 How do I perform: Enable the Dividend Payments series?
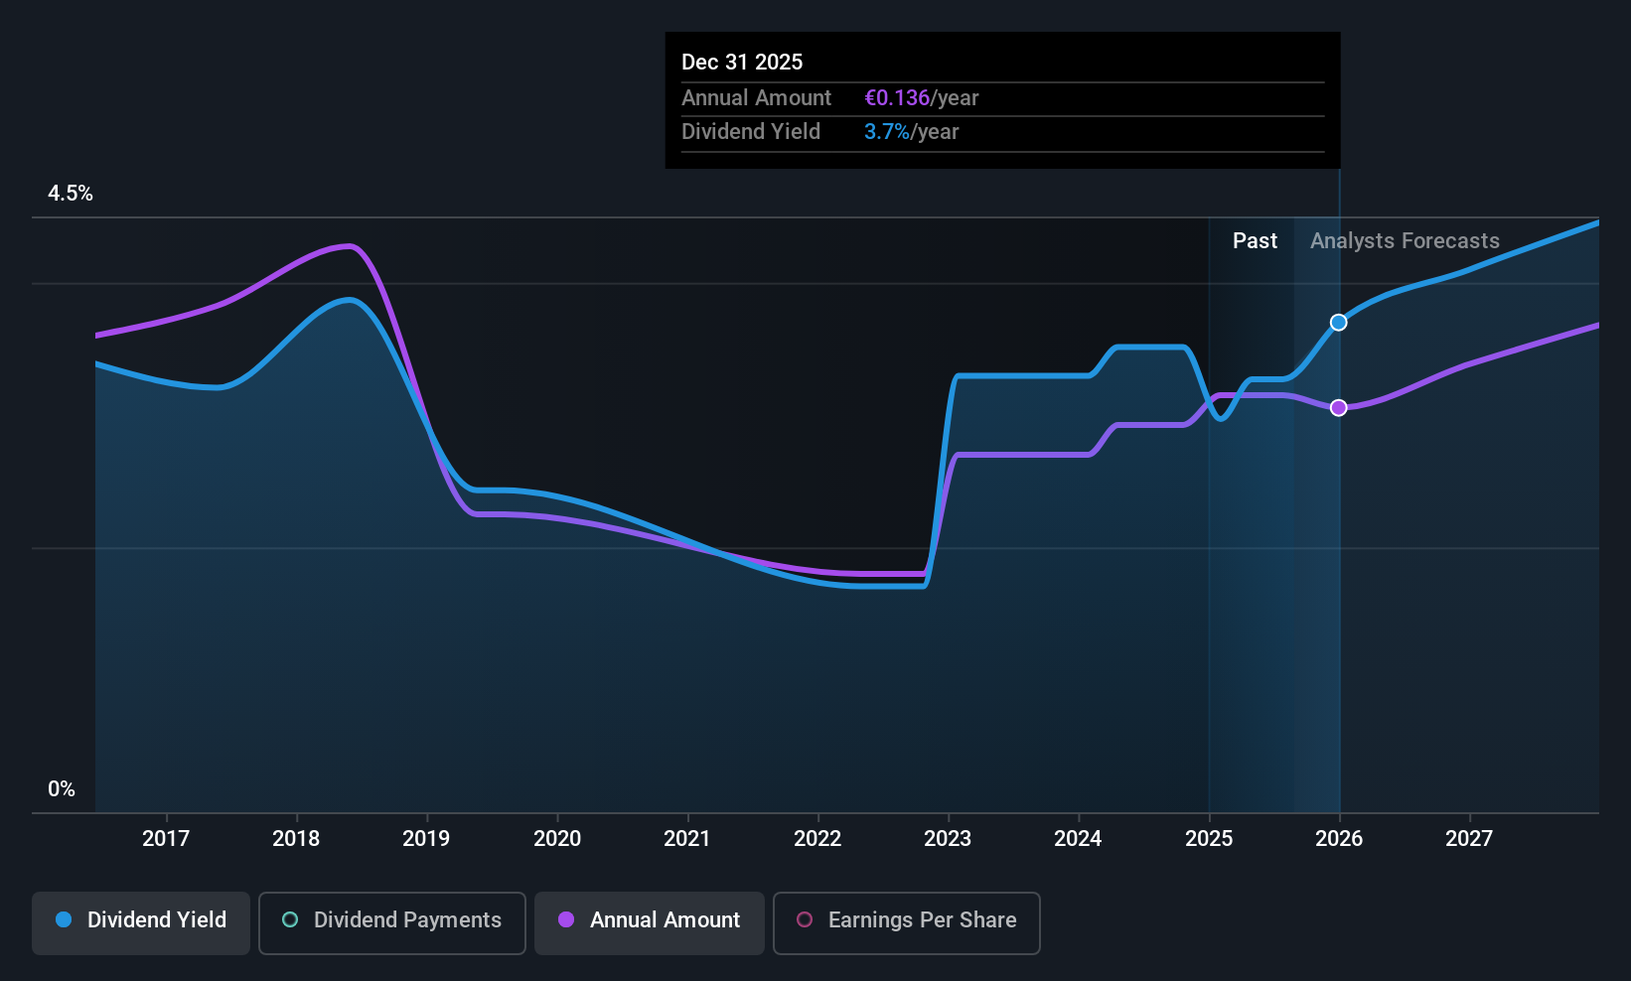coord(391,922)
